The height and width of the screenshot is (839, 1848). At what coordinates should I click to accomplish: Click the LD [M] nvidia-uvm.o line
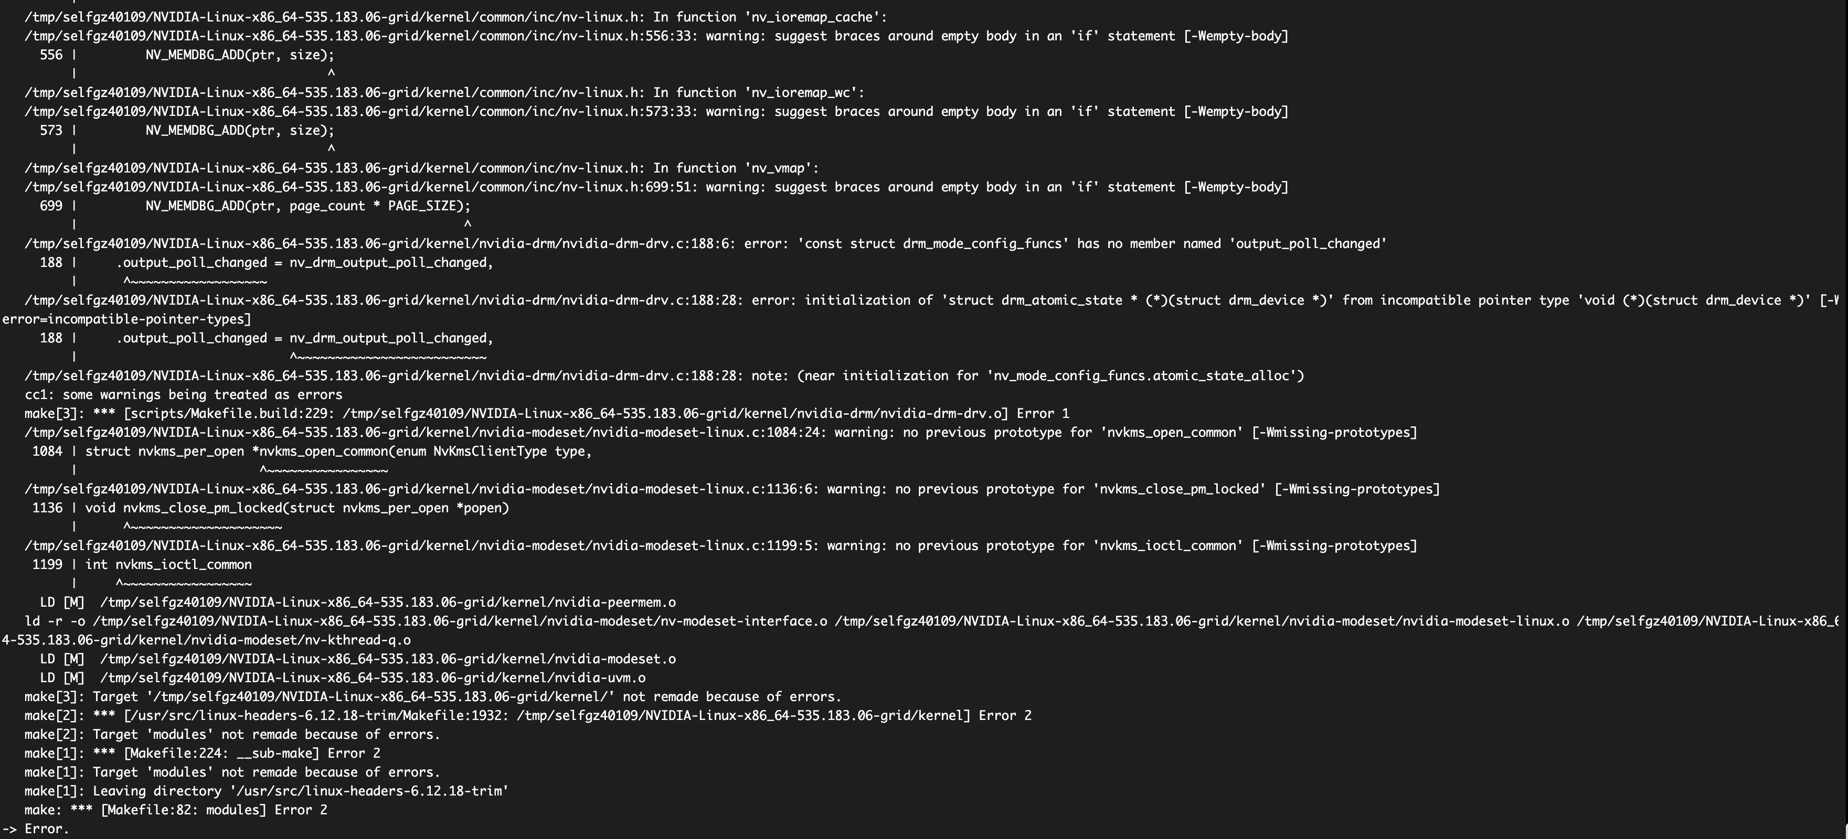pos(343,677)
